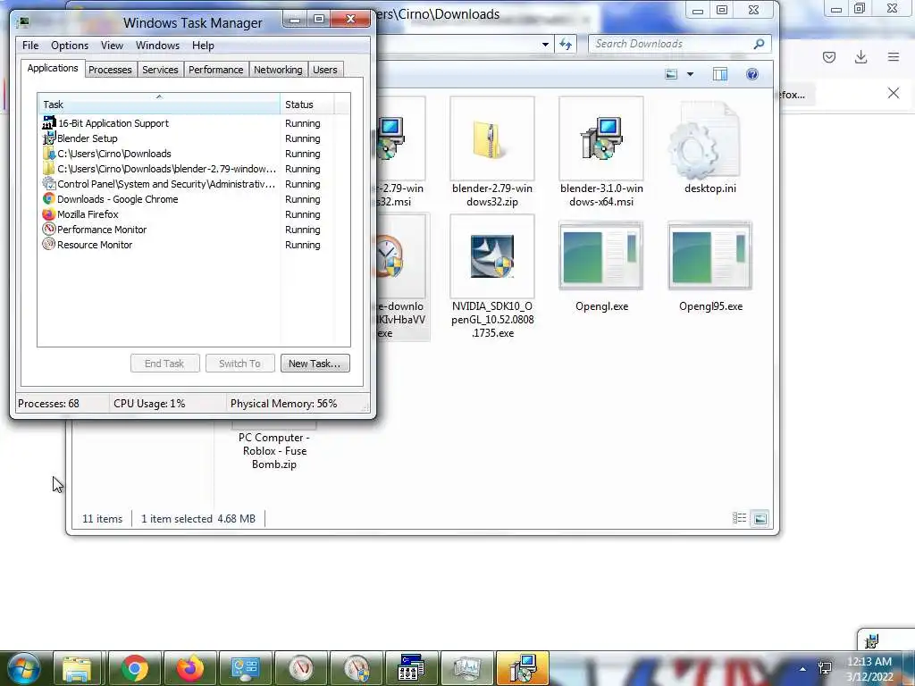Switch to the Networking tab

[x=278, y=70]
